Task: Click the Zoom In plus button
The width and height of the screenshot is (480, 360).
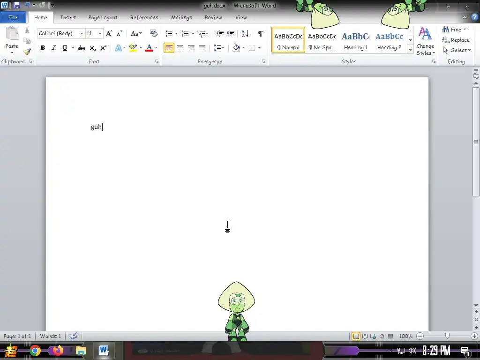Action: click(474, 336)
